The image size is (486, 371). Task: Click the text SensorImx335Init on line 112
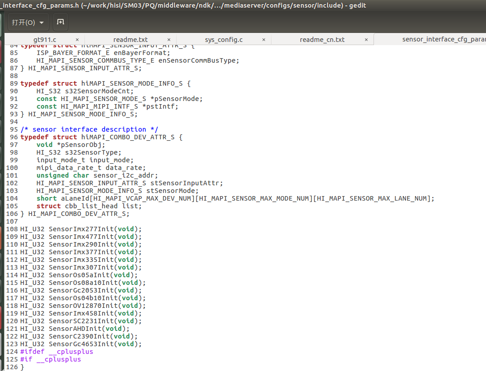[x=81, y=260]
